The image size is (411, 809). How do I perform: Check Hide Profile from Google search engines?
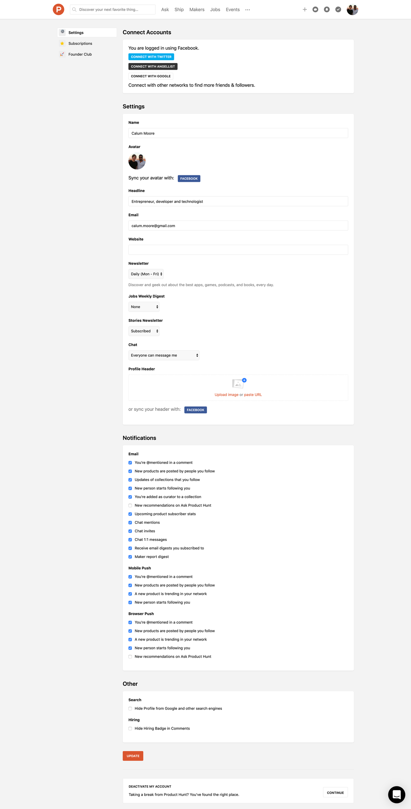pos(130,709)
